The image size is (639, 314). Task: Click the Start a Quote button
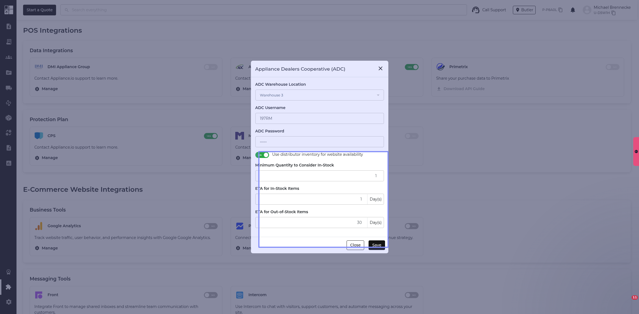tap(40, 10)
